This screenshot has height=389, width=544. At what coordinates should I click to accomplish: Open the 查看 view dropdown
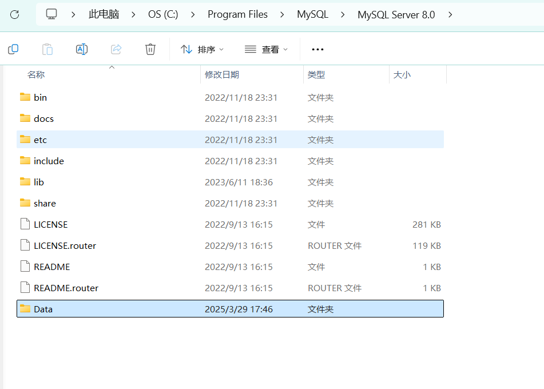(x=267, y=50)
